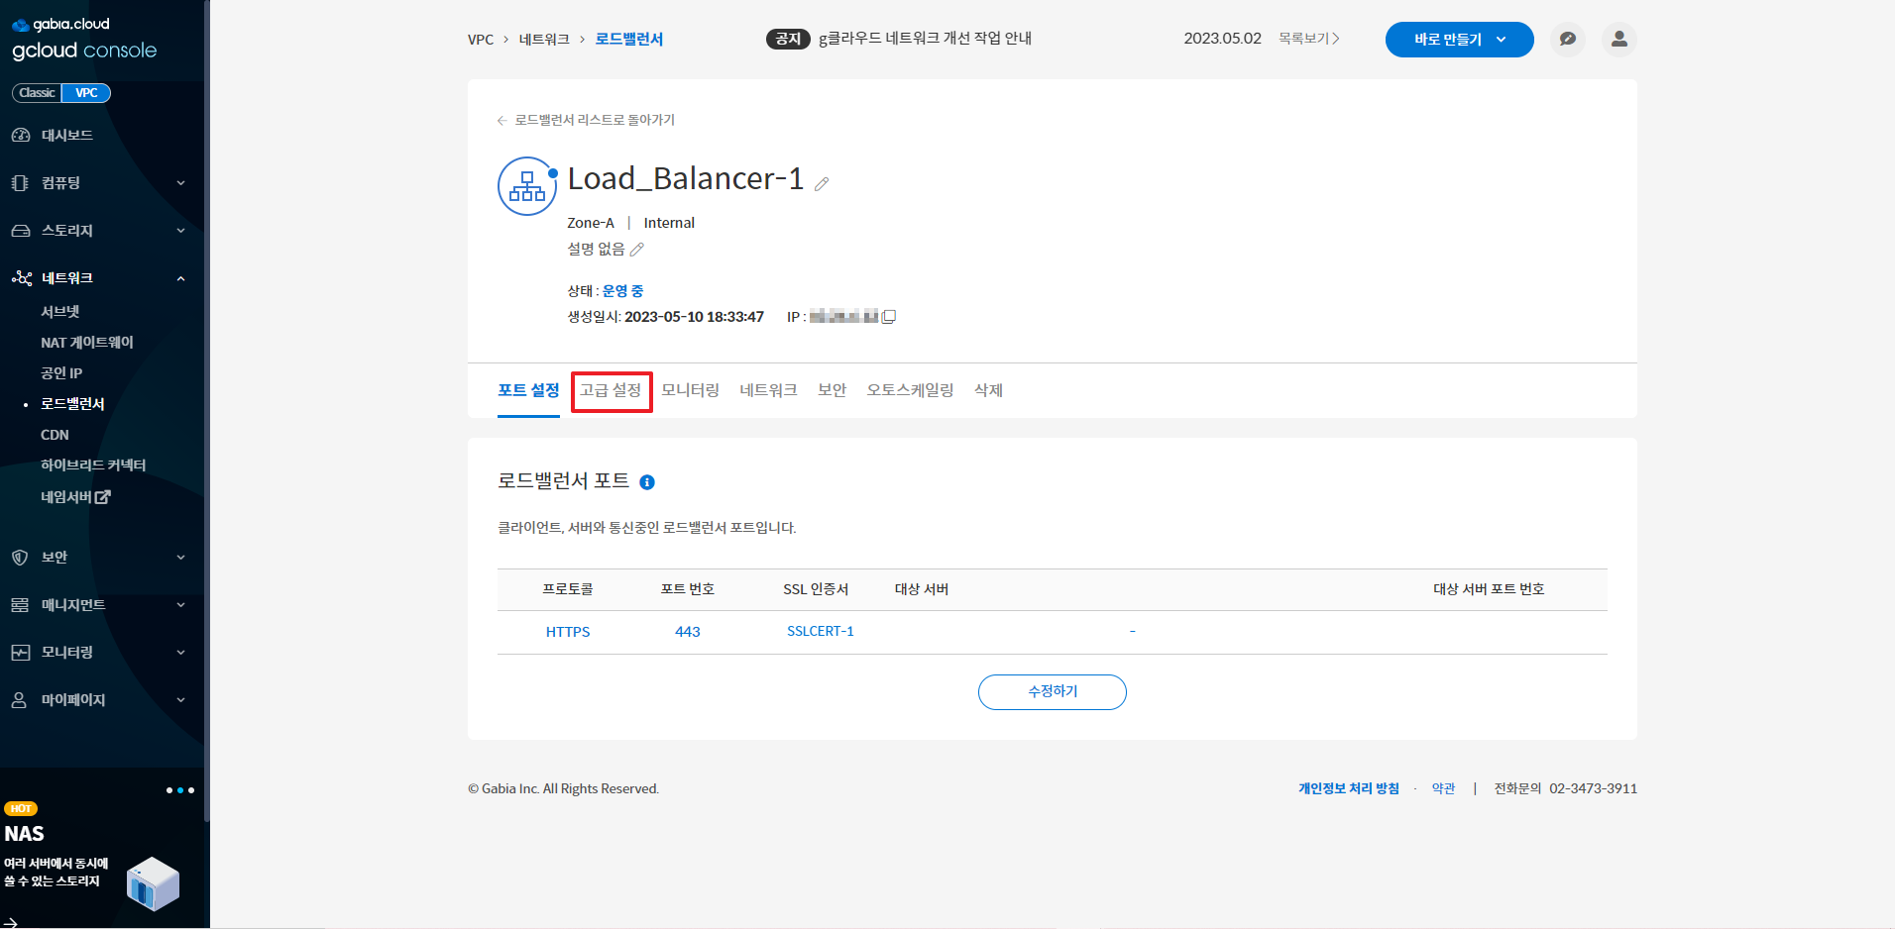
Task: Click the 프로토콜 column header
Action: coord(568,589)
